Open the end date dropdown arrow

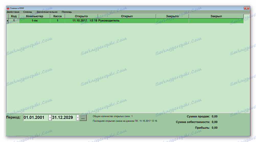point(78,117)
